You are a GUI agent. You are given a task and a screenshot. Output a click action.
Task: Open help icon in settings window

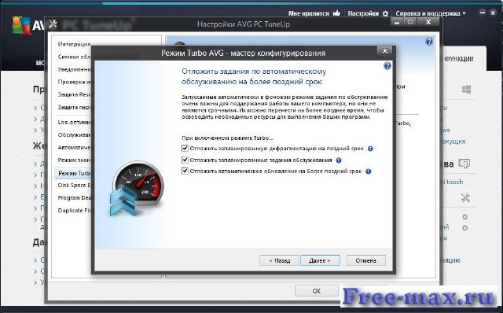pos(429,42)
